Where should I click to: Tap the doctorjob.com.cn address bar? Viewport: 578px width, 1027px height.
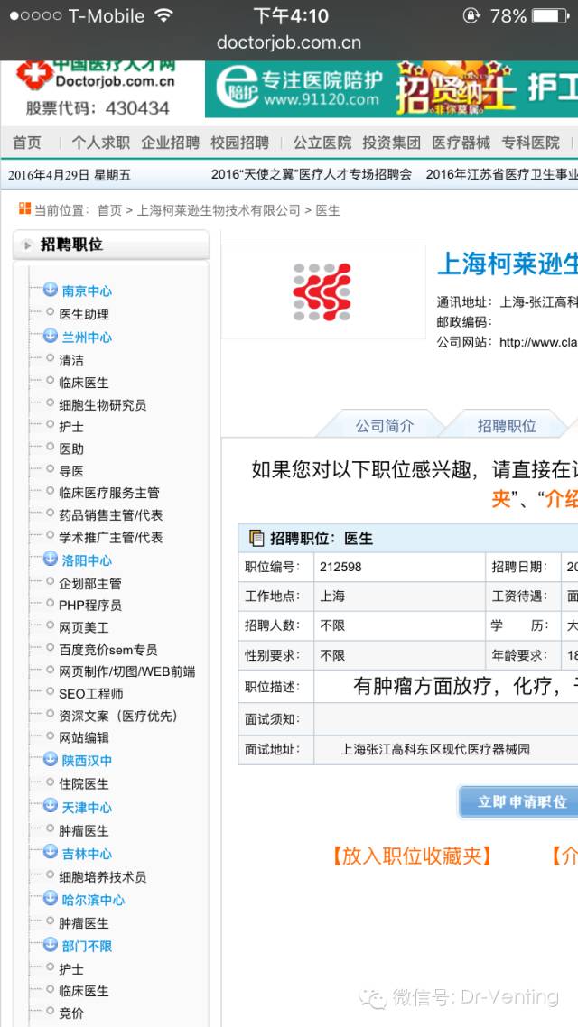point(289,42)
